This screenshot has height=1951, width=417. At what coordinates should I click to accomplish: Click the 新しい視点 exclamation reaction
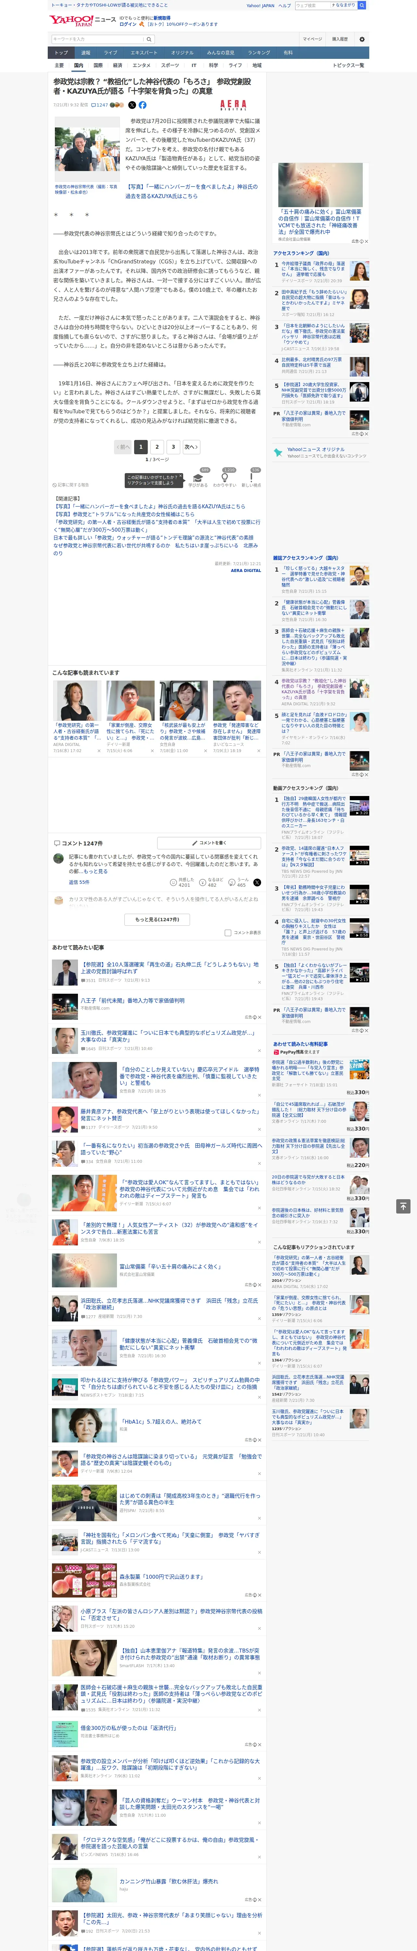[251, 479]
